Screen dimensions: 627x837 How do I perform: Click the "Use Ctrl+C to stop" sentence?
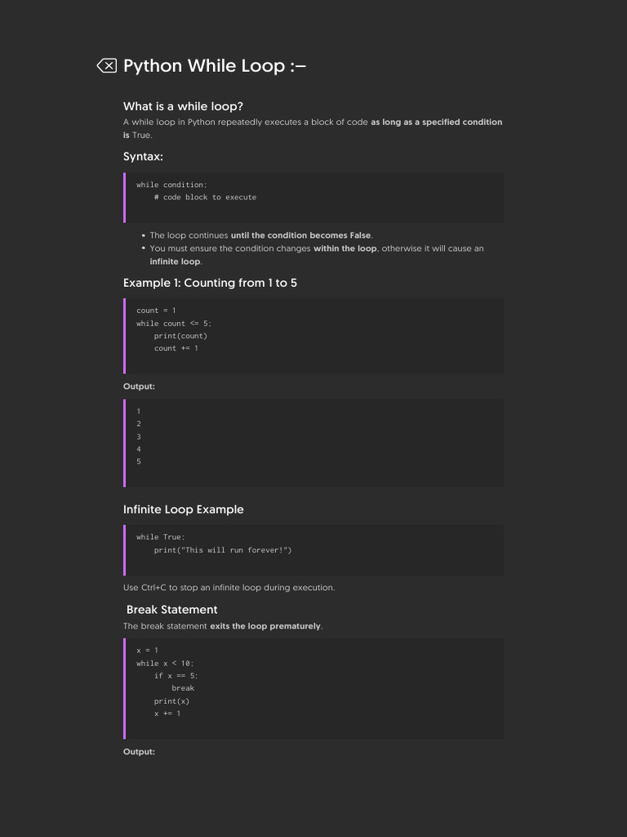[229, 588]
